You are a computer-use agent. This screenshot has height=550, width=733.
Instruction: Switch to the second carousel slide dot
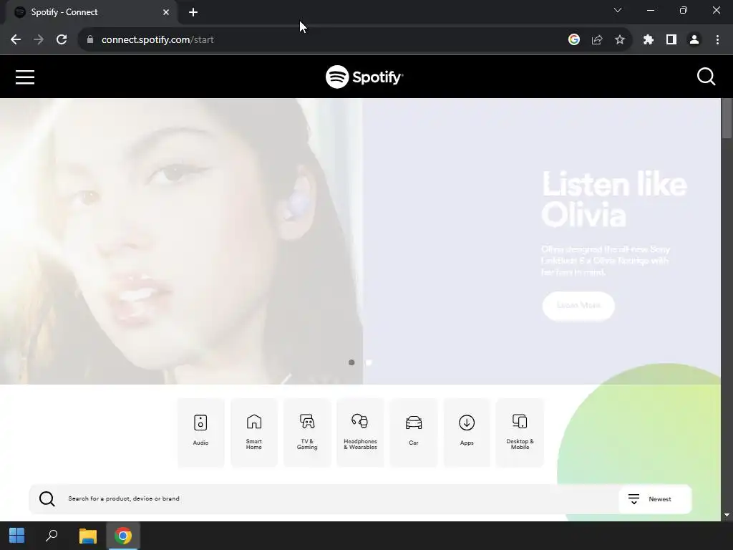(369, 362)
